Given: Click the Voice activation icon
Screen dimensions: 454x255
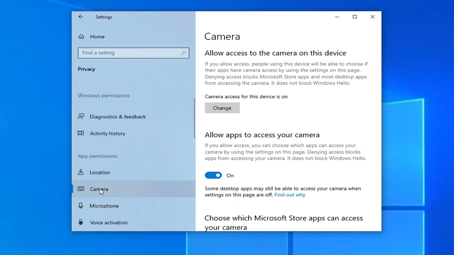Looking at the screenshot, I should 81,222.
